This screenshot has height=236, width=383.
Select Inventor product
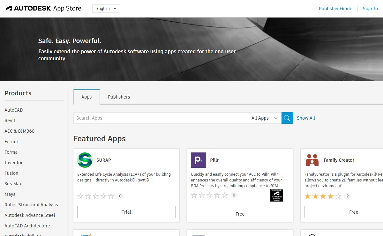pos(13,163)
